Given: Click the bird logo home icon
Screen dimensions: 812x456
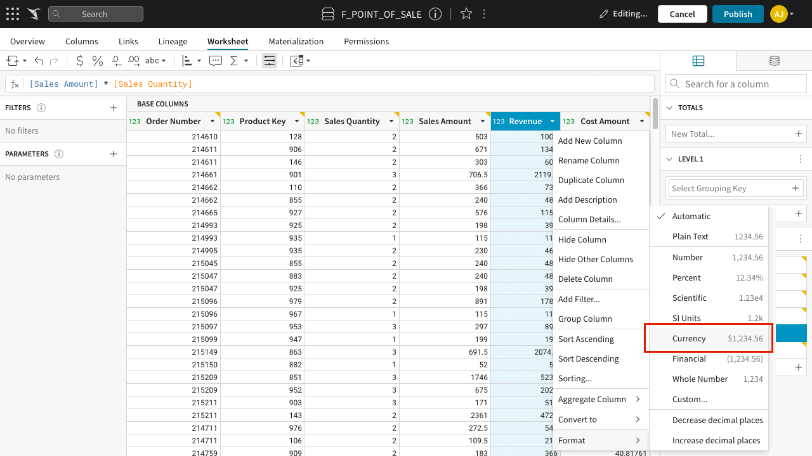Looking at the screenshot, I should point(34,14).
